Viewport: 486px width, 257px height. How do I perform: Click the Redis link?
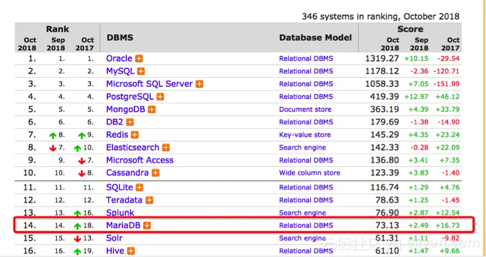[117, 135]
